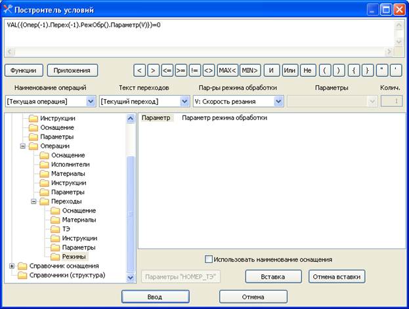Select the Режимы folder
Viewport: 409px width, 309px height.
click(74, 257)
